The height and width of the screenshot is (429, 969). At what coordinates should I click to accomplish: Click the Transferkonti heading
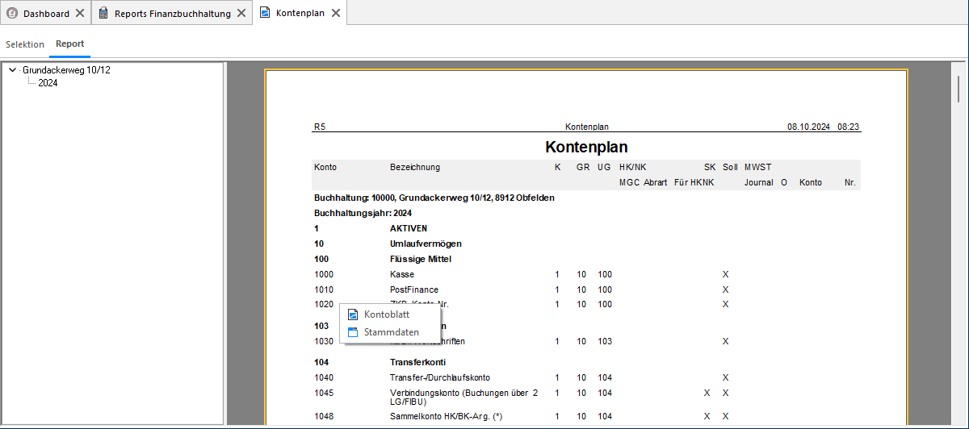tap(417, 362)
